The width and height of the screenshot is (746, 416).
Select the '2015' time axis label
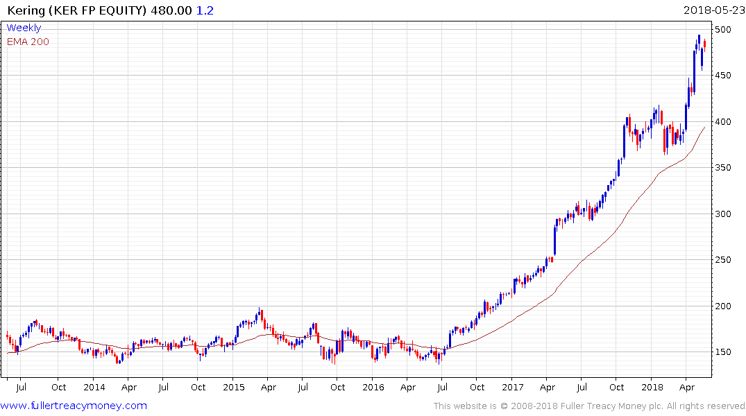(x=234, y=387)
